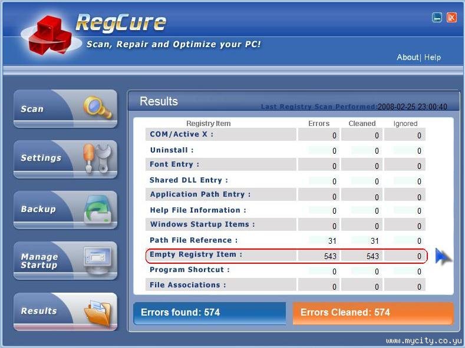Select the Uninstall row label

click(x=172, y=150)
